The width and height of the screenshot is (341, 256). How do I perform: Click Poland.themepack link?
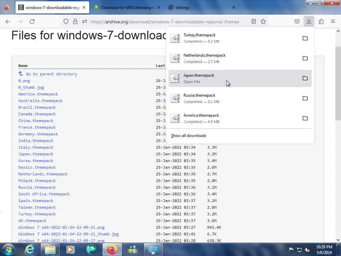point(37,181)
